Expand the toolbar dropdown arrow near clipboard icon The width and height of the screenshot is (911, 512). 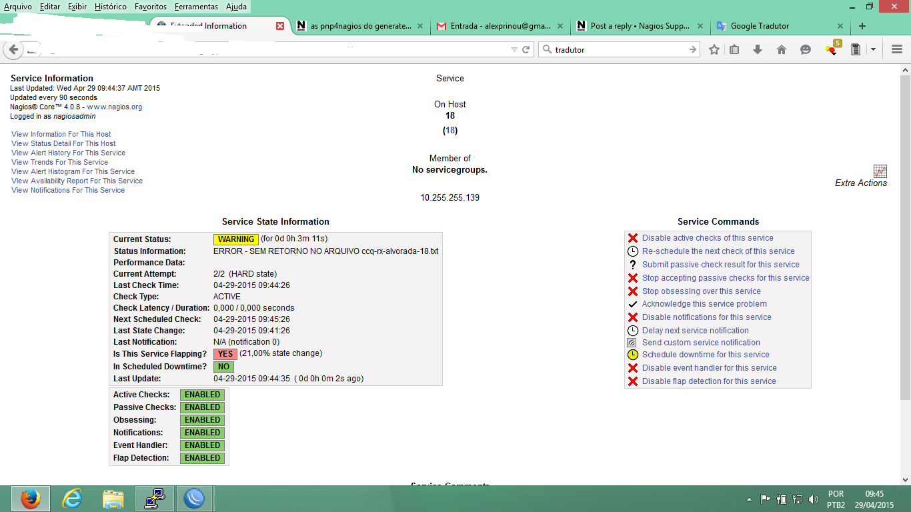tap(873, 49)
